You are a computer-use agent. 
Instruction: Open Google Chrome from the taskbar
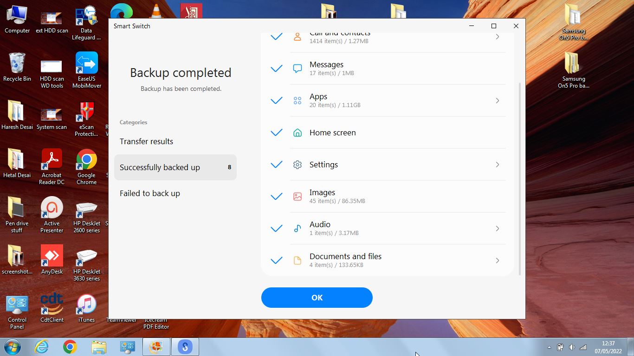(x=70, y=347)
